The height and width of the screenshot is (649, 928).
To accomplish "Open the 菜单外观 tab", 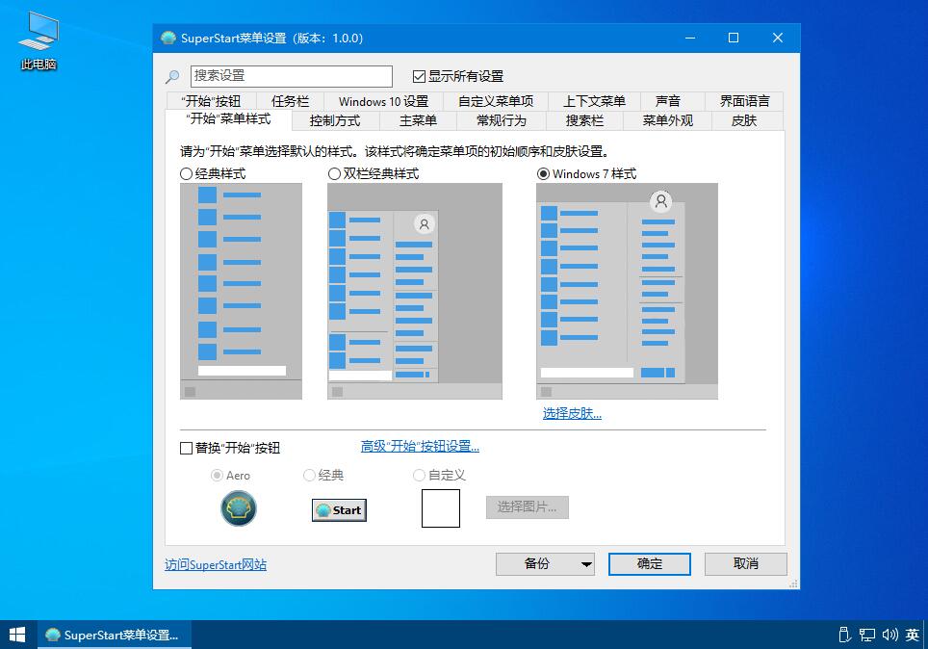I will pyautogui.click(x=666, y=120).
